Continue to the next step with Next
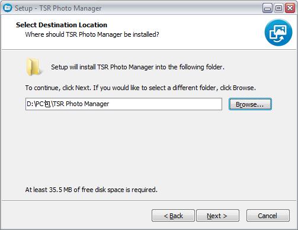298x230 pixels. pos(217,216)
